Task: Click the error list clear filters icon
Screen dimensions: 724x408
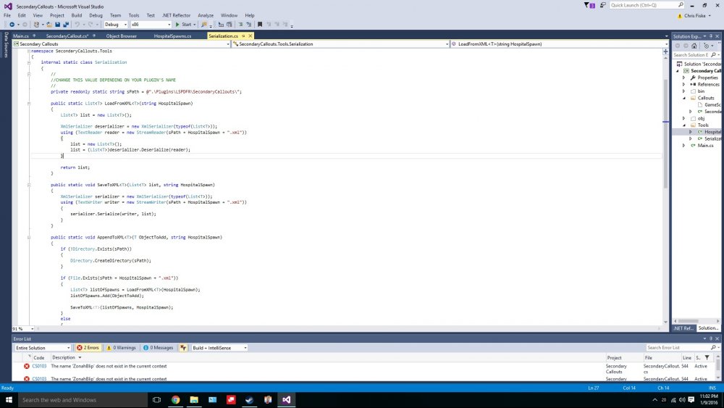Action: (x=183, y=347)
